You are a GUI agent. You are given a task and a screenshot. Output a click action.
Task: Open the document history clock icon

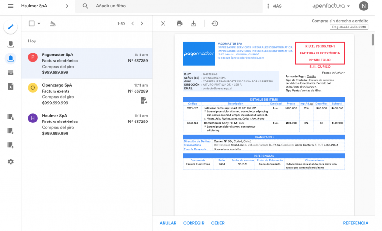pos(215,24)
